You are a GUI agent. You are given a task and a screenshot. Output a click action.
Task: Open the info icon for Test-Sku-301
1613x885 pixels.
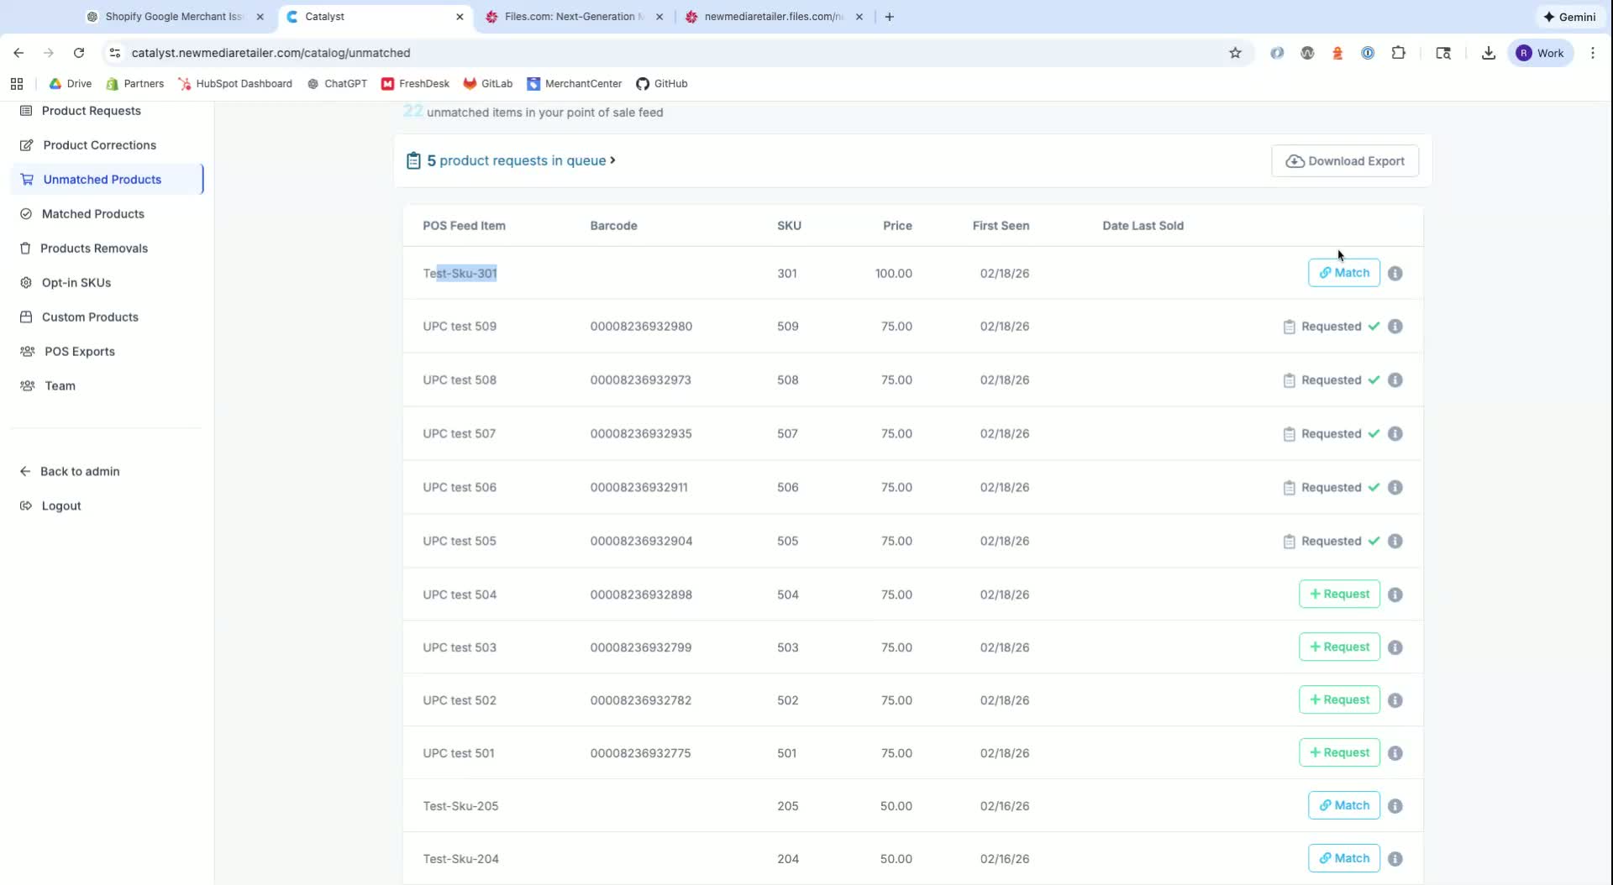click(1395, 274)
